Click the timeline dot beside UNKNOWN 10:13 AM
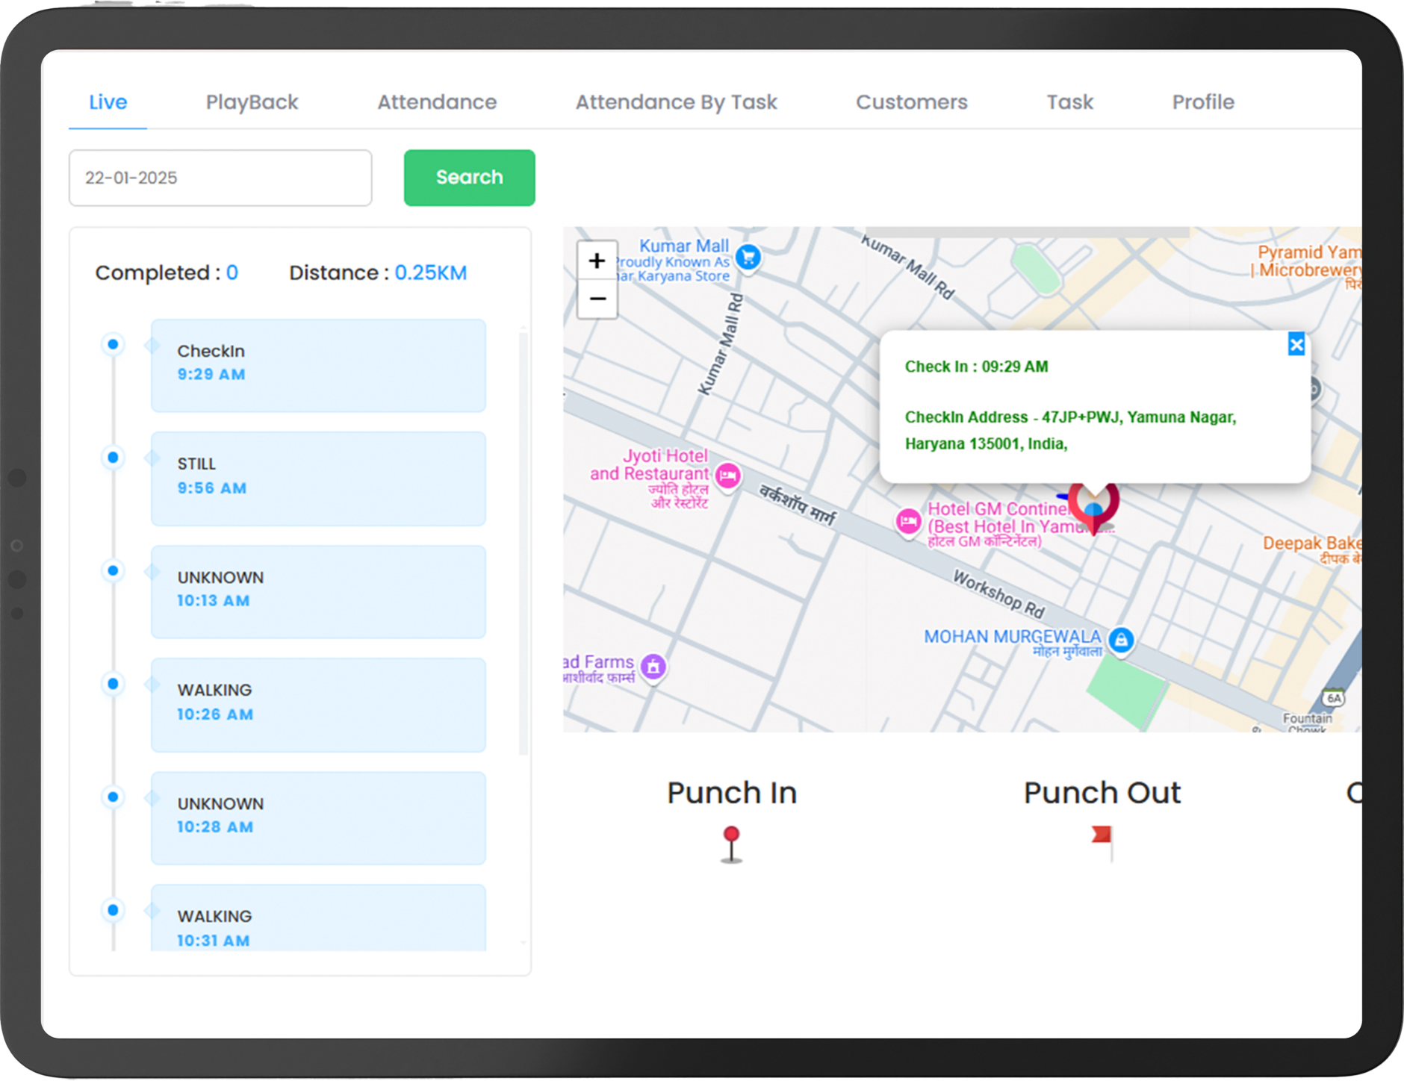Screen dimensions: 1404x1081 pos(113,570)
